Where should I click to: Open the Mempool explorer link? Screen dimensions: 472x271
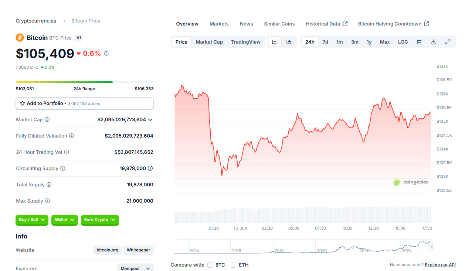point(130,268)
